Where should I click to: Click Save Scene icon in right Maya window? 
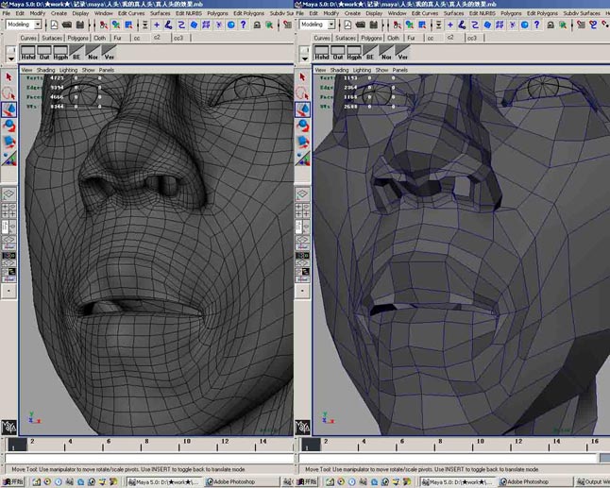pos(374,25)
